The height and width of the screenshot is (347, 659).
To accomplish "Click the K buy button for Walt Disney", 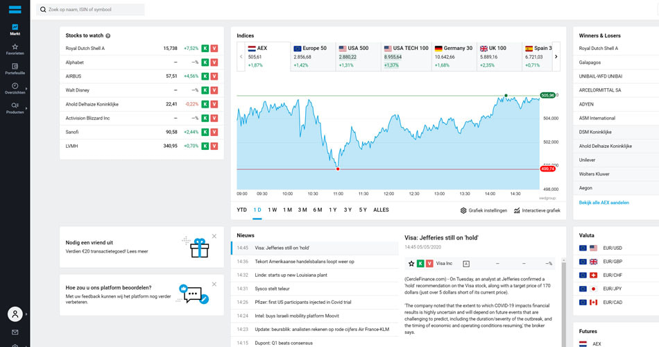I will [205, 90].
